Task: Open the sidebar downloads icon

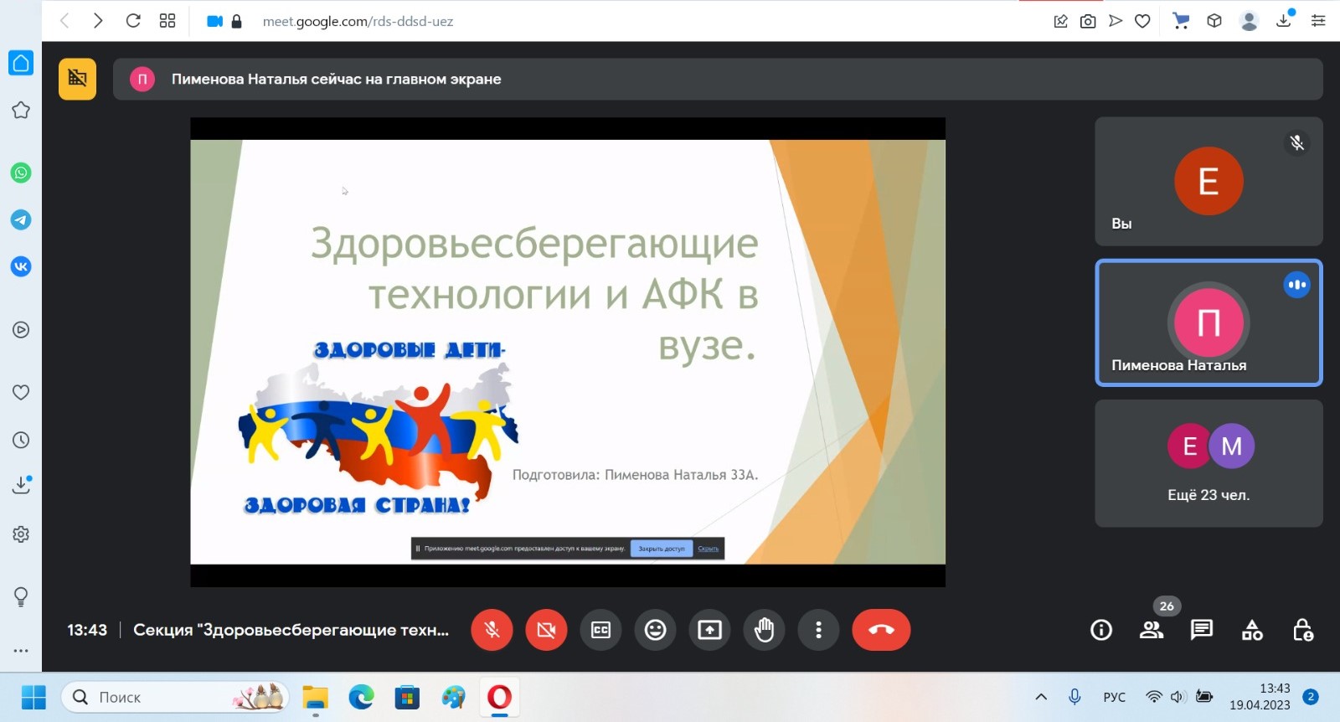Action: tap(21, 485)
